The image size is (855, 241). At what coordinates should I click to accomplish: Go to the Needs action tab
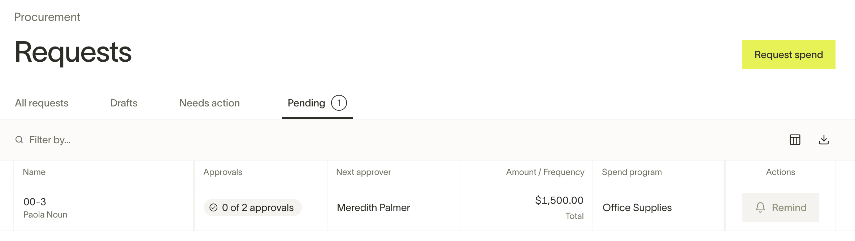(209, 103)
